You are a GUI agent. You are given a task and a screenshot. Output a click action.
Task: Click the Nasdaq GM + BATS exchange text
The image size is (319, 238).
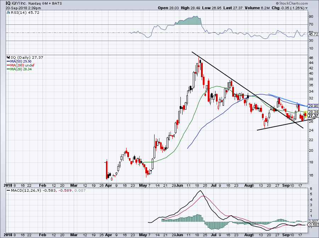pos(45,4)
